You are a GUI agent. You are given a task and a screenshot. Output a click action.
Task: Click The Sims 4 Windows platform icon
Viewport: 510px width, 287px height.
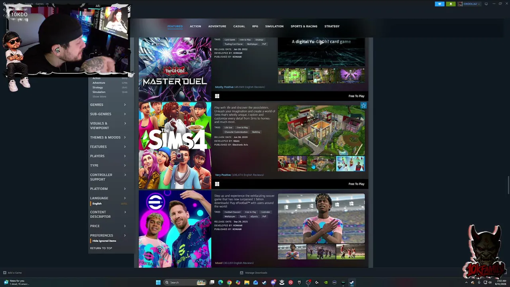217,184
